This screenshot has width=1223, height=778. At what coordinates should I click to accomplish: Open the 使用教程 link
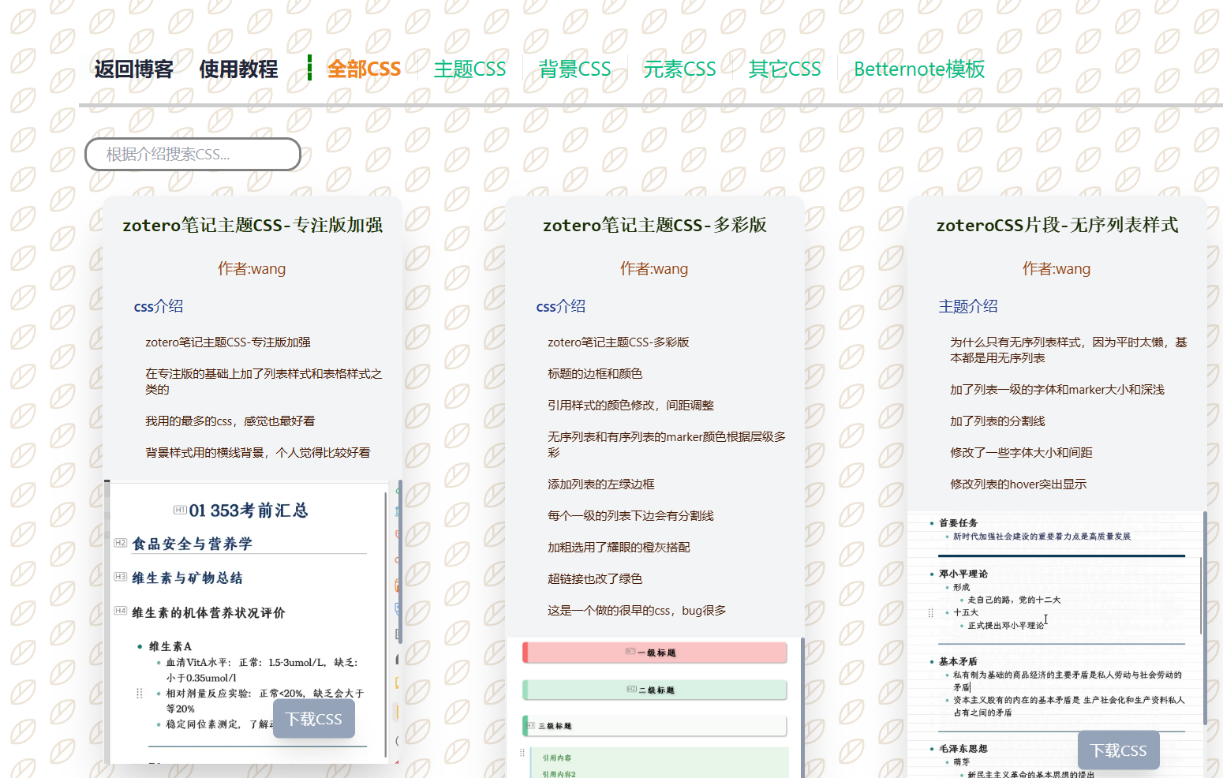click(238, 69)
